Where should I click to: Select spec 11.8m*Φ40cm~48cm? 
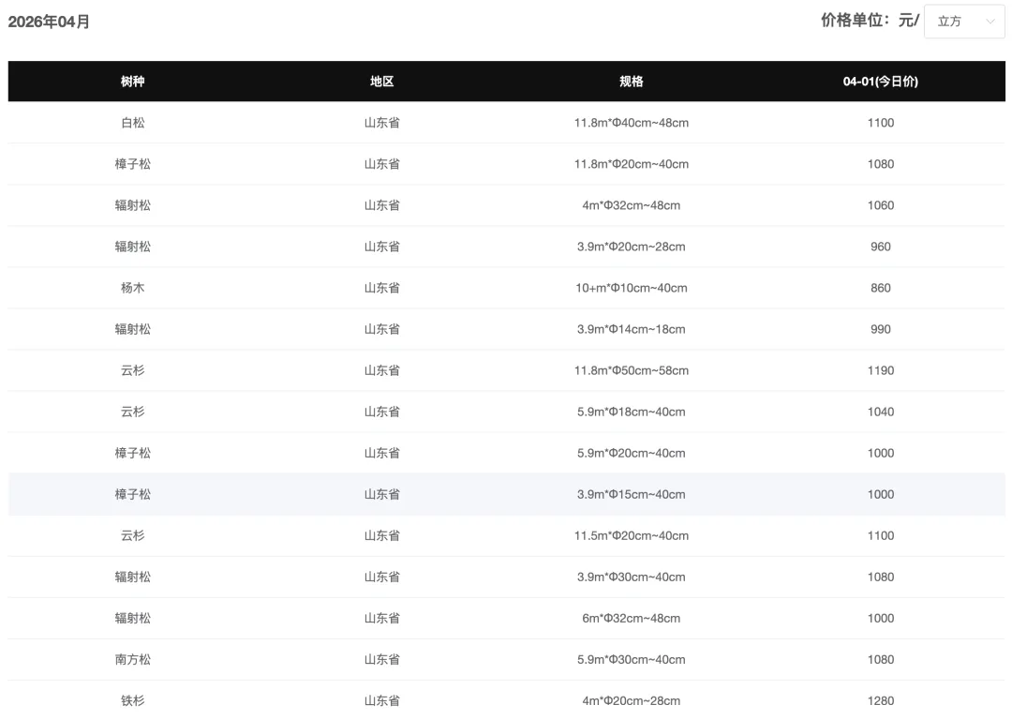(x=632, y=123)
